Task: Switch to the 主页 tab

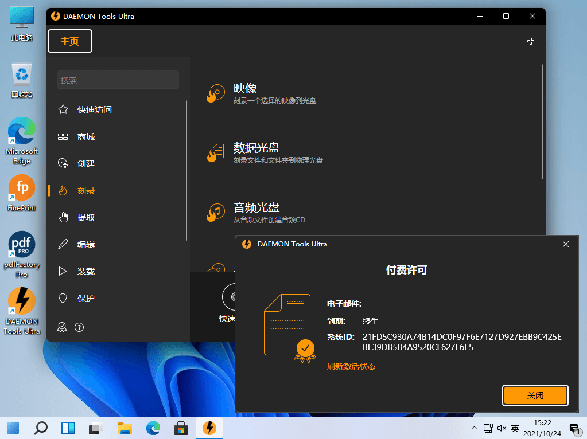Action: (70, 41)
